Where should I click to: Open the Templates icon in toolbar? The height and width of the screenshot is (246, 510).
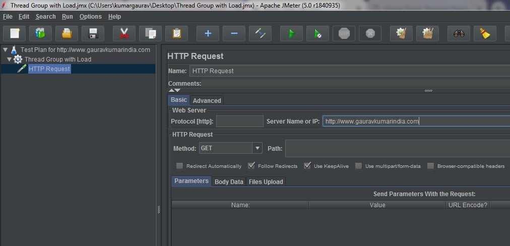41,34
